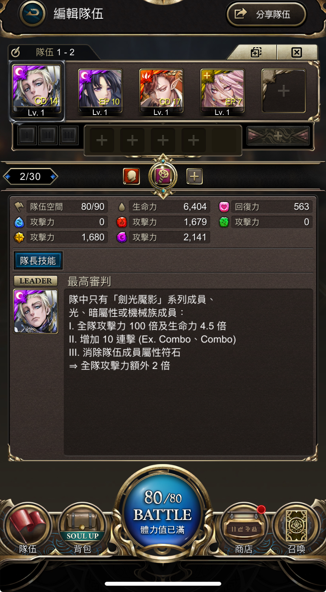Select the dark member card EP 10

point(100,92)
